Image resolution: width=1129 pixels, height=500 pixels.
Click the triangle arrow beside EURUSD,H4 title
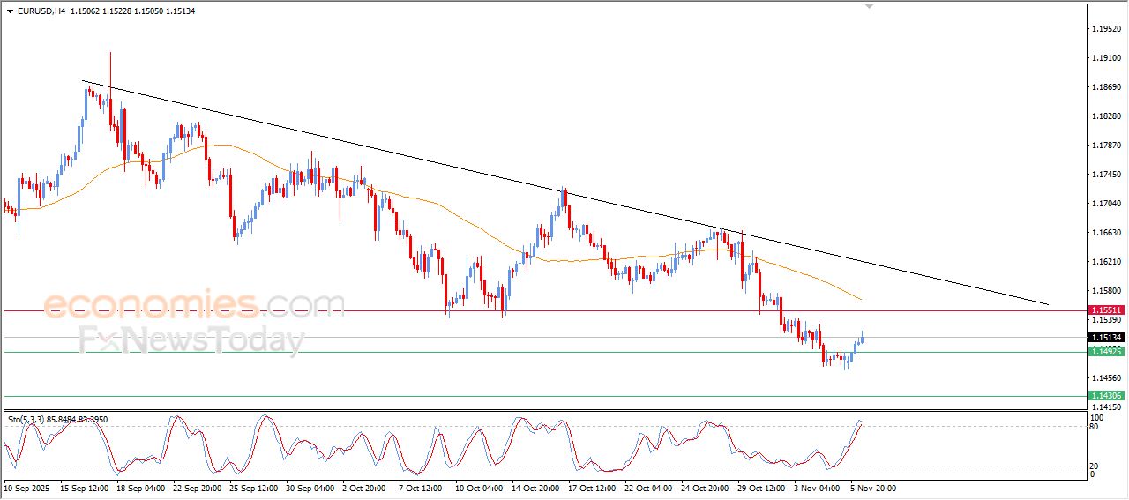click(10, 11)
